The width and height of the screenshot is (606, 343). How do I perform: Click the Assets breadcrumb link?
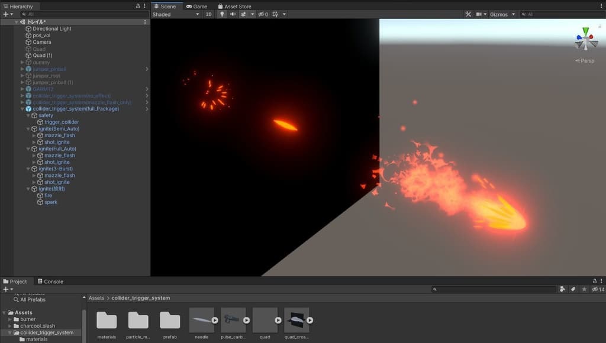96,298
